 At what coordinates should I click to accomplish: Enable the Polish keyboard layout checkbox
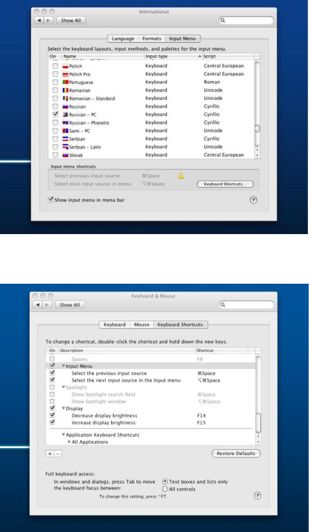coord(56,66)
